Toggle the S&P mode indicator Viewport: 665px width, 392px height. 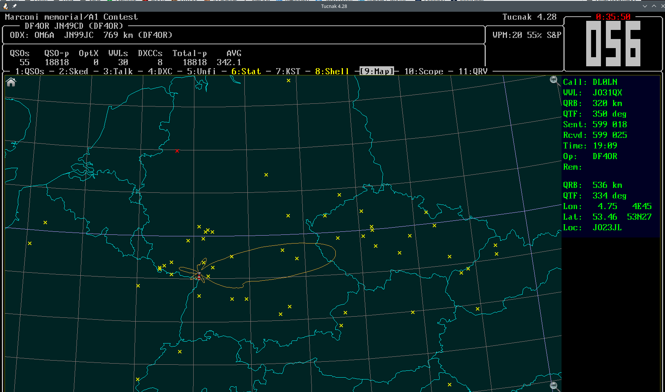(x=554, y=35)
